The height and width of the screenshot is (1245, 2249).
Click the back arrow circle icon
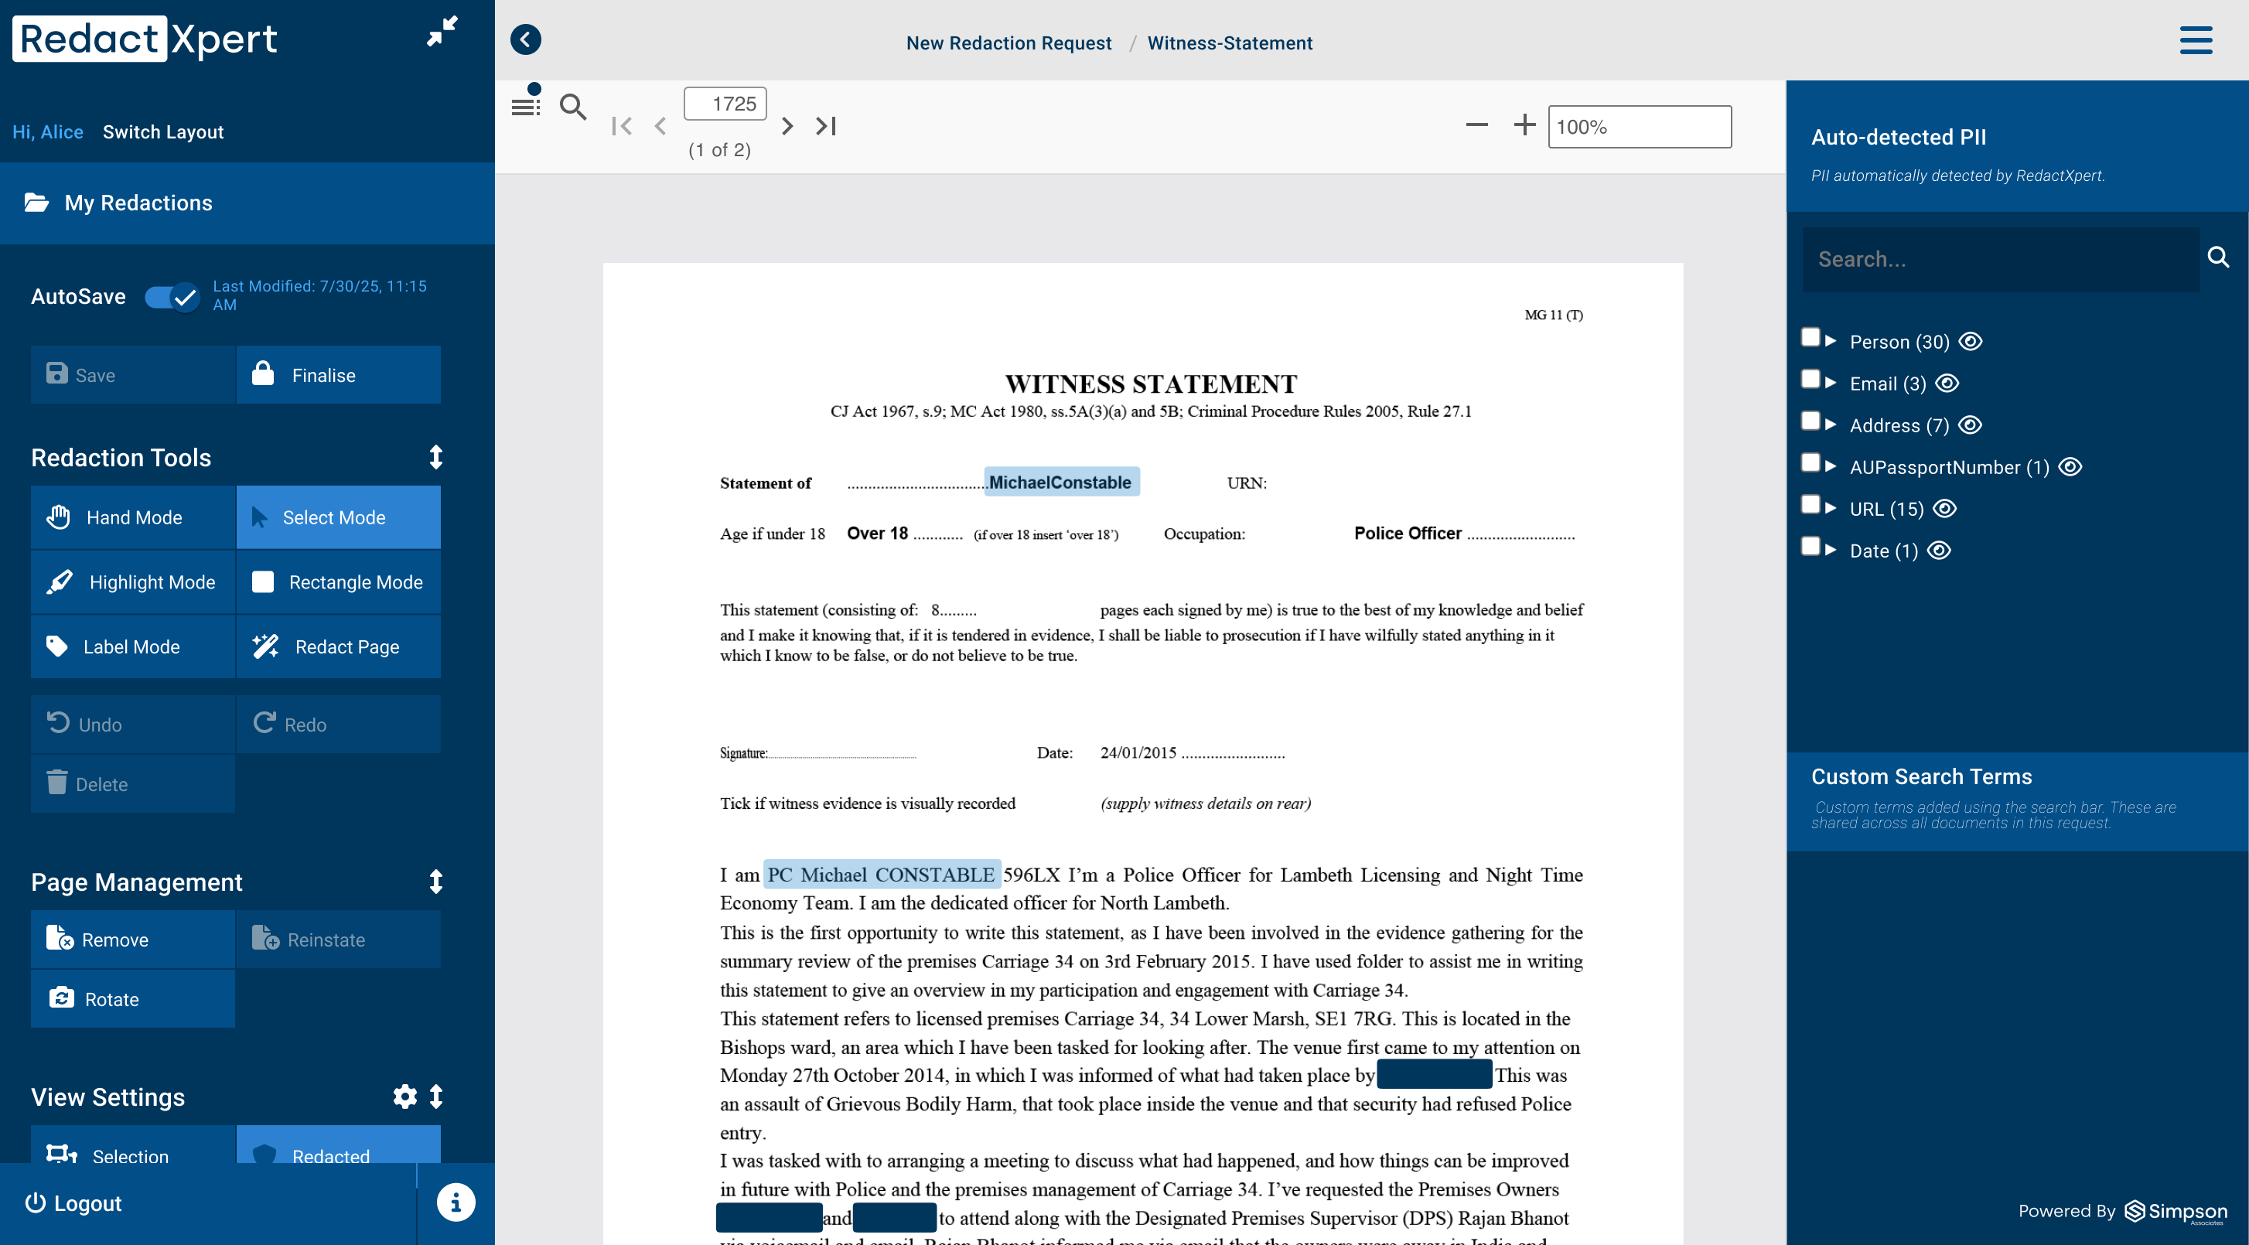tap(526, 39)
